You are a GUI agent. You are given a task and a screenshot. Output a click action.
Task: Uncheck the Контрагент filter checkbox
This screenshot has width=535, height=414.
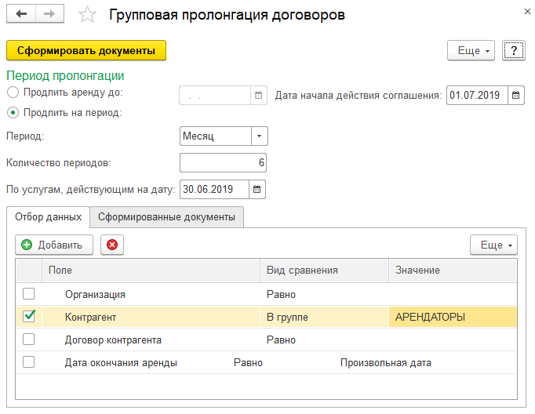pyautogui.click(x=29, y=317)
